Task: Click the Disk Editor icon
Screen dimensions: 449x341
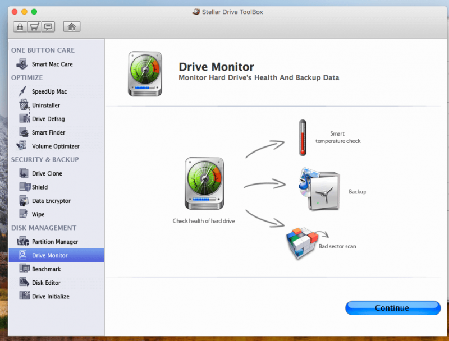Action: pyautogui.click(x=24, y=282)
